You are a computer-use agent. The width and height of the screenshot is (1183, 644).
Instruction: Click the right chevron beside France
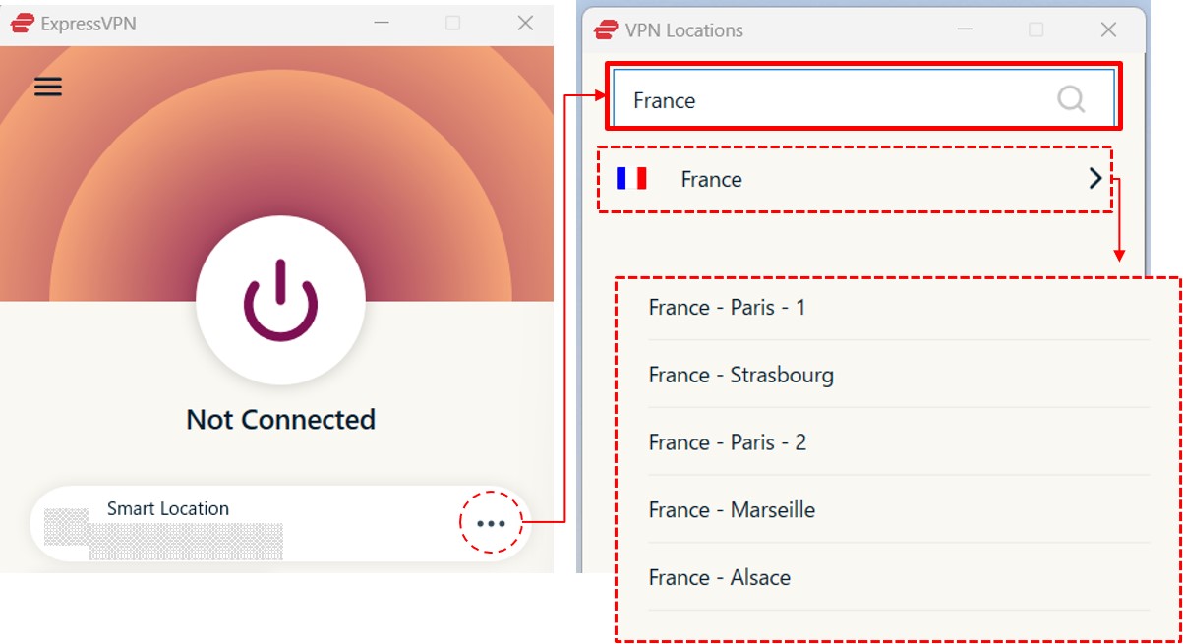coord(1094,179)
